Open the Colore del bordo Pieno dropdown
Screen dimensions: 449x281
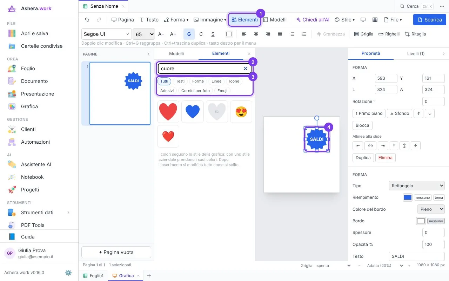431,209
